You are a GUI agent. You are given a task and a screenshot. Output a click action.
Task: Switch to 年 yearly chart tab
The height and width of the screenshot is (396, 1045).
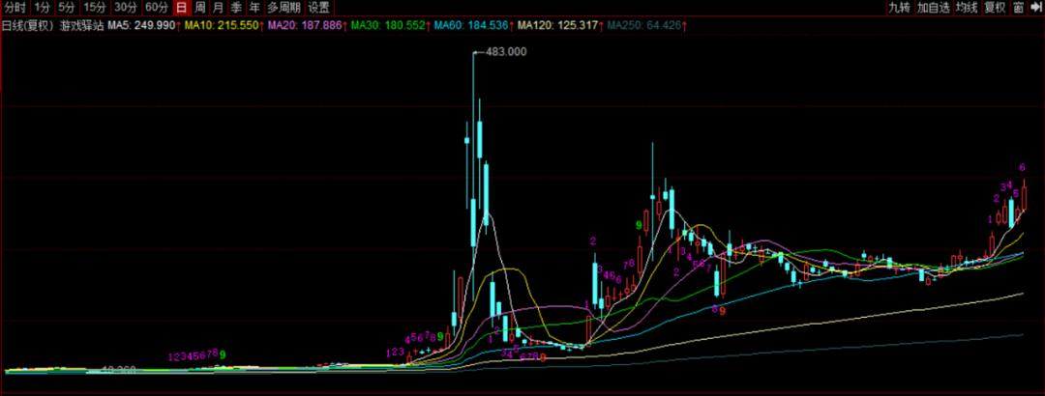pos(254,8)
